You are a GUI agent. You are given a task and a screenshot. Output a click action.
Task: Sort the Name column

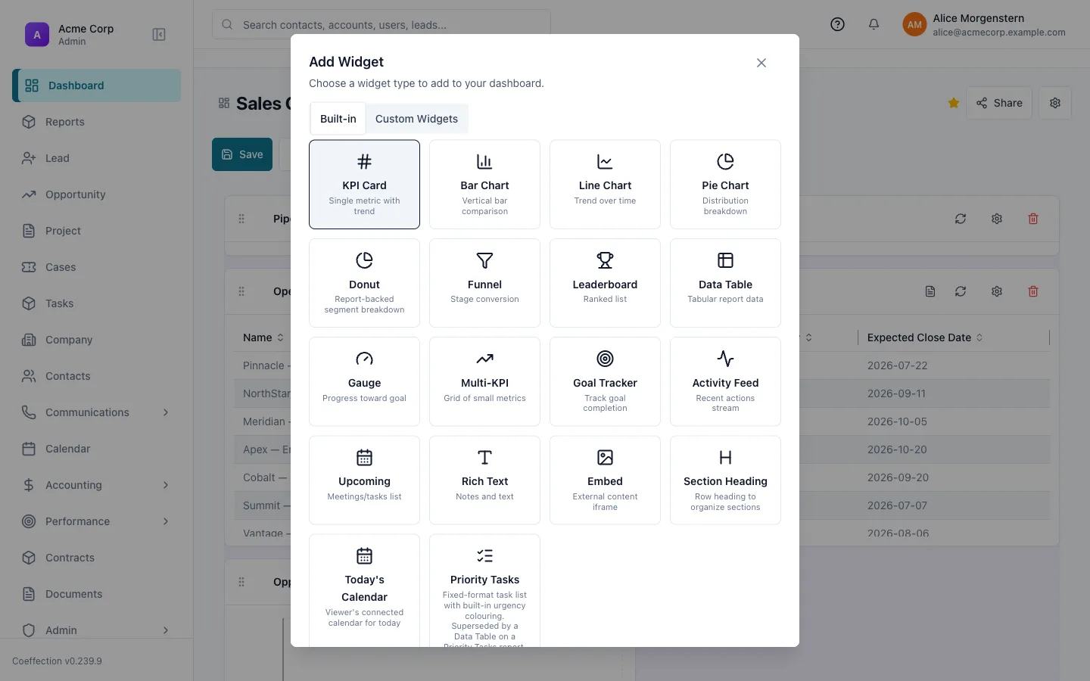(x=263, y=337)
